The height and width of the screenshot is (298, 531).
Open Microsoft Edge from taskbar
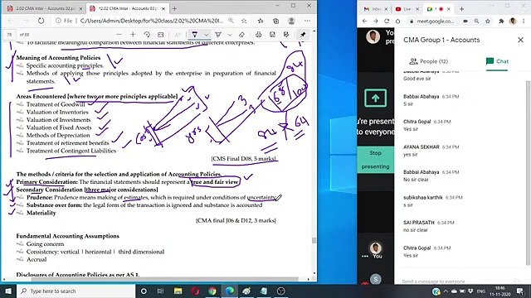coord(230,291)
